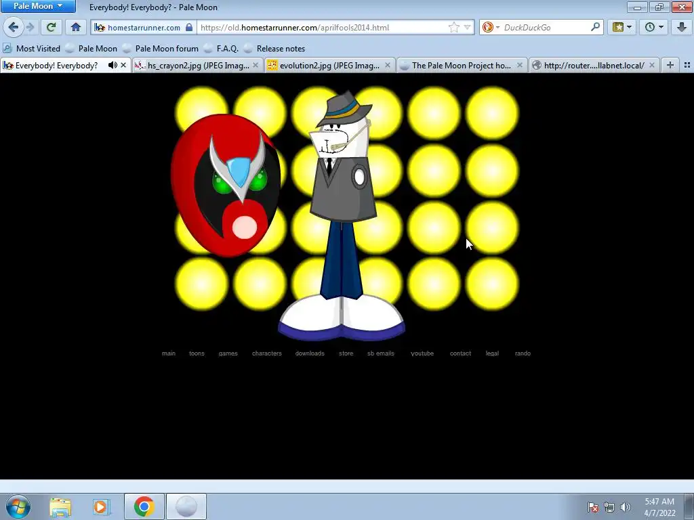Close the router llabnet.local tab
The width and height of the screenshot is (694, 520).
pos(652,66)
